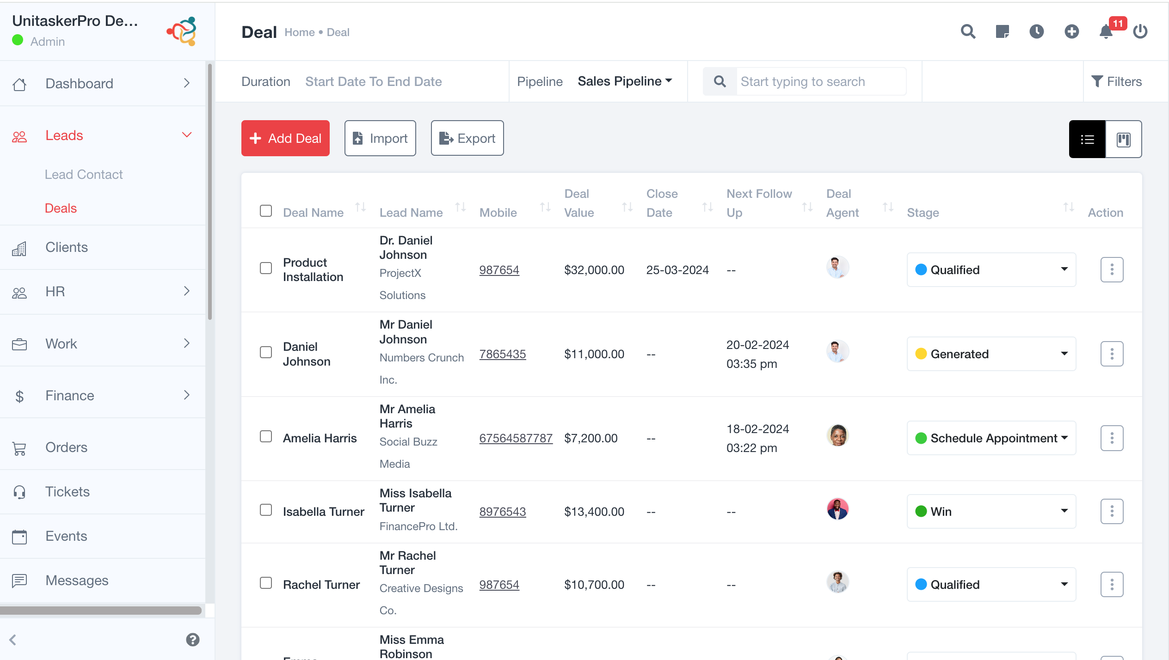The width and height of the screenshot is (1169, 660).
Task: Open the Win stage dropdown
Action: tap(991, 511)
